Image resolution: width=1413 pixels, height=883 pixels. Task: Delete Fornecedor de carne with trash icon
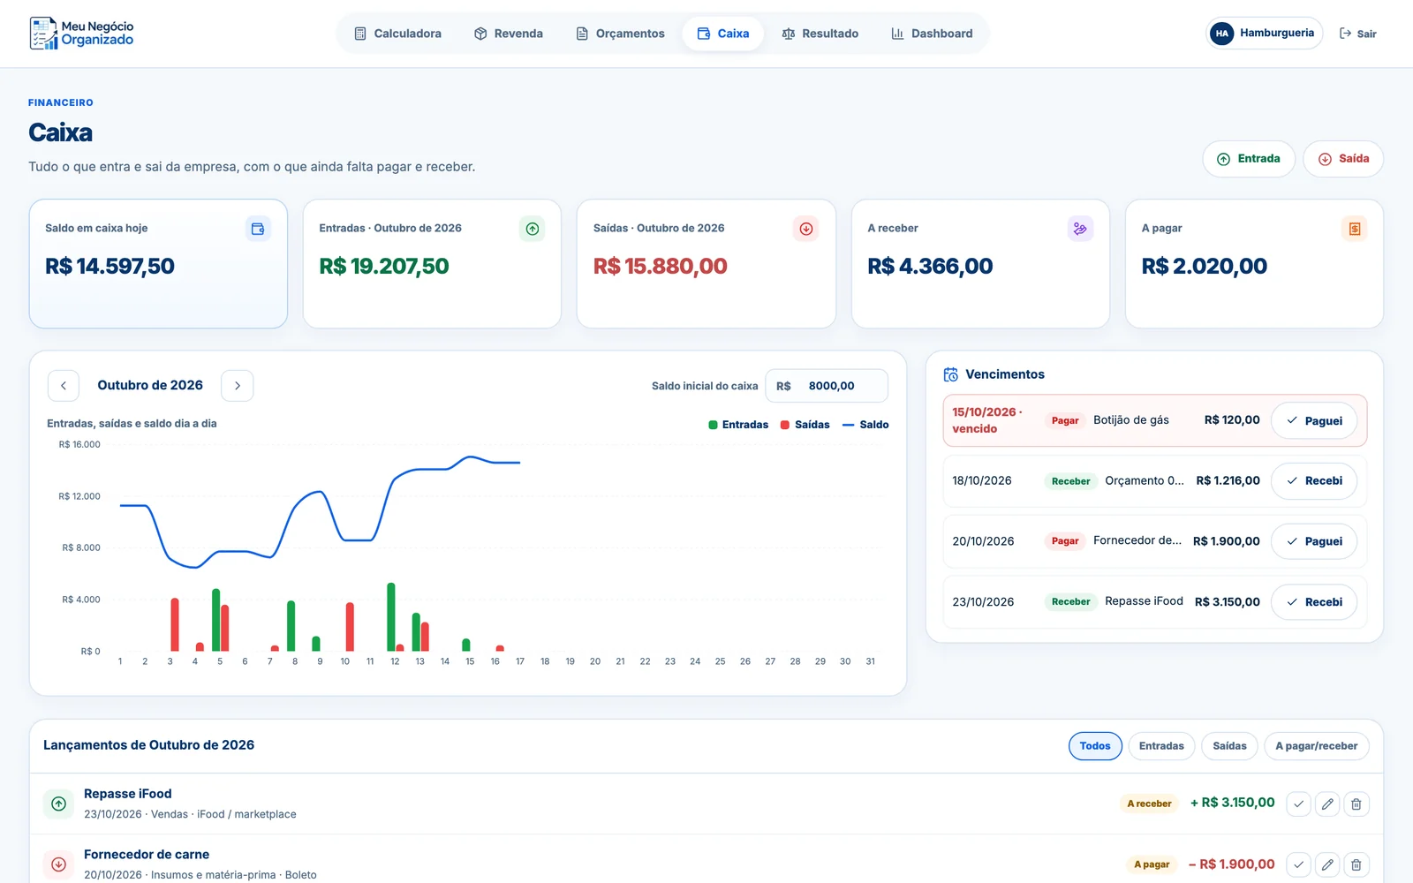1356,864
